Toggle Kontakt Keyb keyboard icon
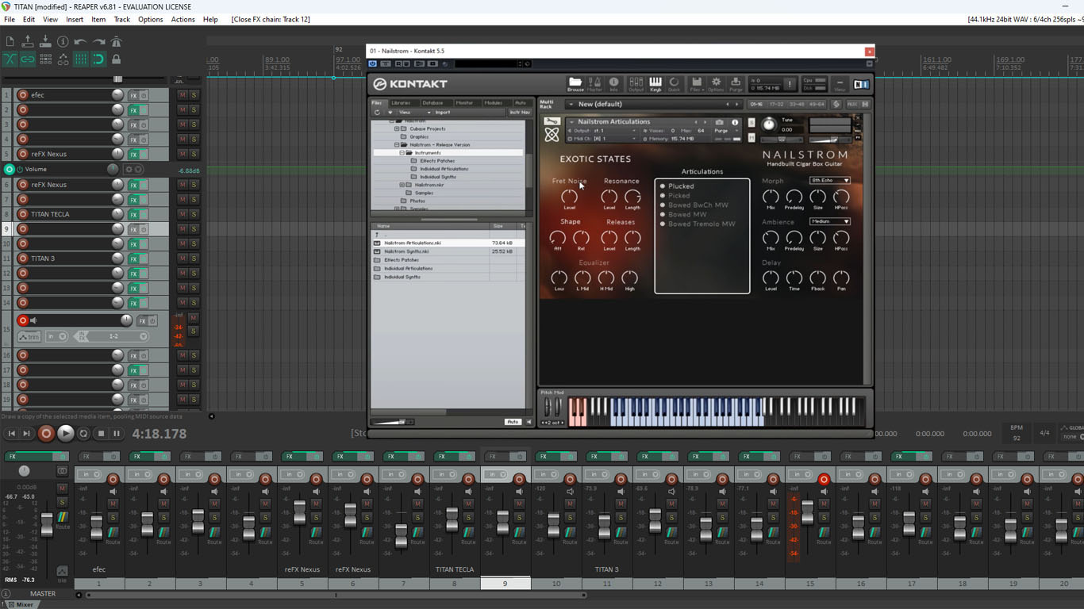Image resolution: width=1084 pixels, height=609 pixels. tap(655, 83)
